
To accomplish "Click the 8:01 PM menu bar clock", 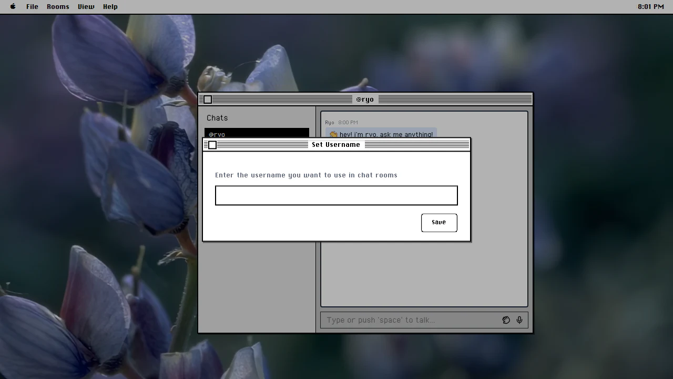I will click(x=651, y=6).
